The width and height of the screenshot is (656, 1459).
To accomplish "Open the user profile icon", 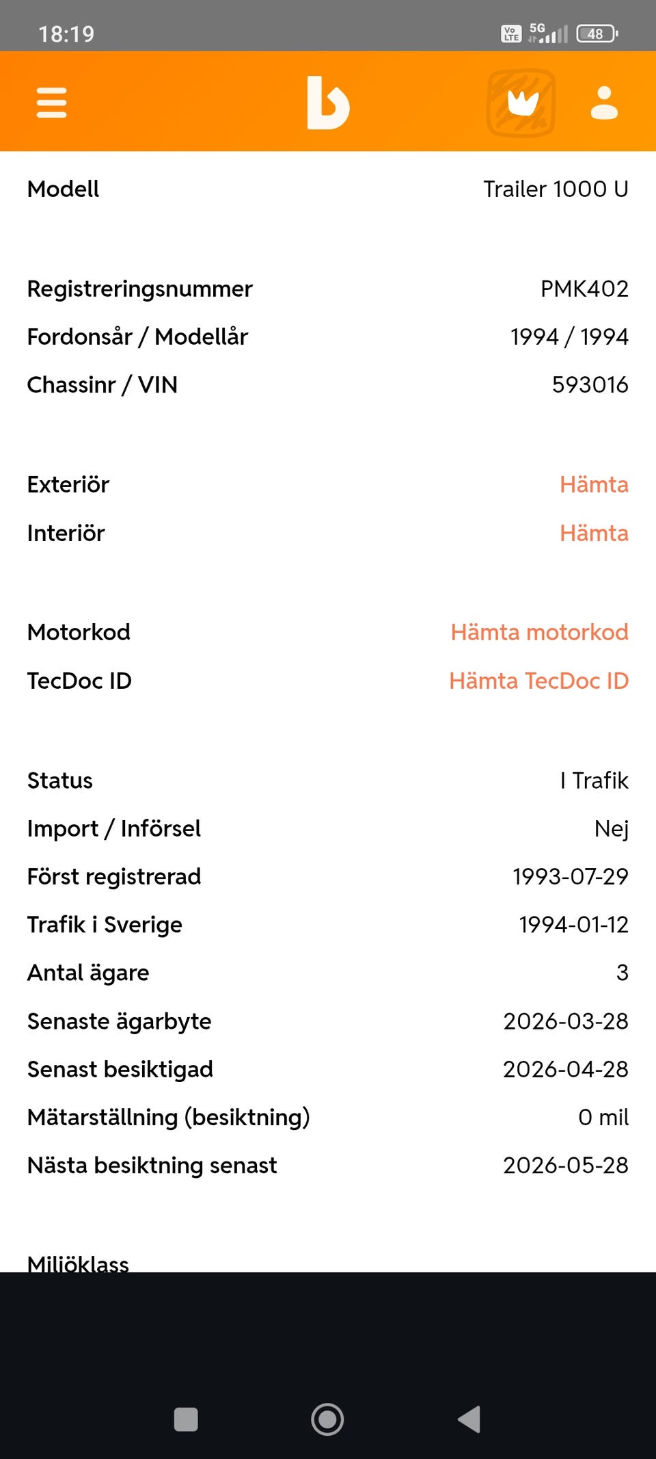I will click(x=604, y=103).
